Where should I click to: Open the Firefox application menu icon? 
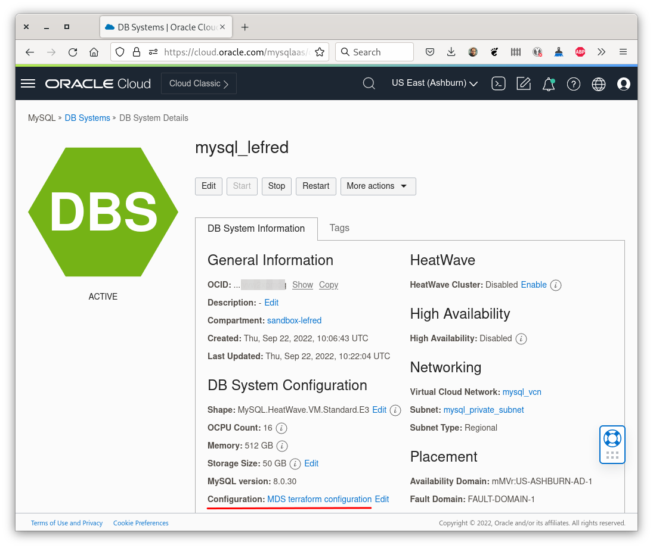[x=623, y=52]
